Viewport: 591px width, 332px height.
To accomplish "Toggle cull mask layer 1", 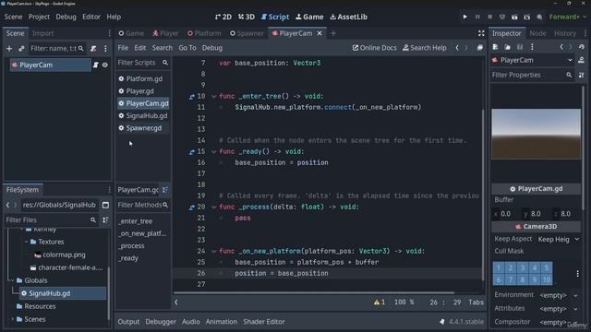I will point(499,268).
